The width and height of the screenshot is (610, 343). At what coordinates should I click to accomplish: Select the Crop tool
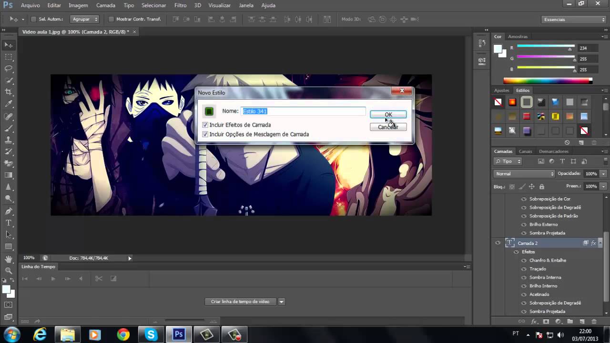point(9,92)
